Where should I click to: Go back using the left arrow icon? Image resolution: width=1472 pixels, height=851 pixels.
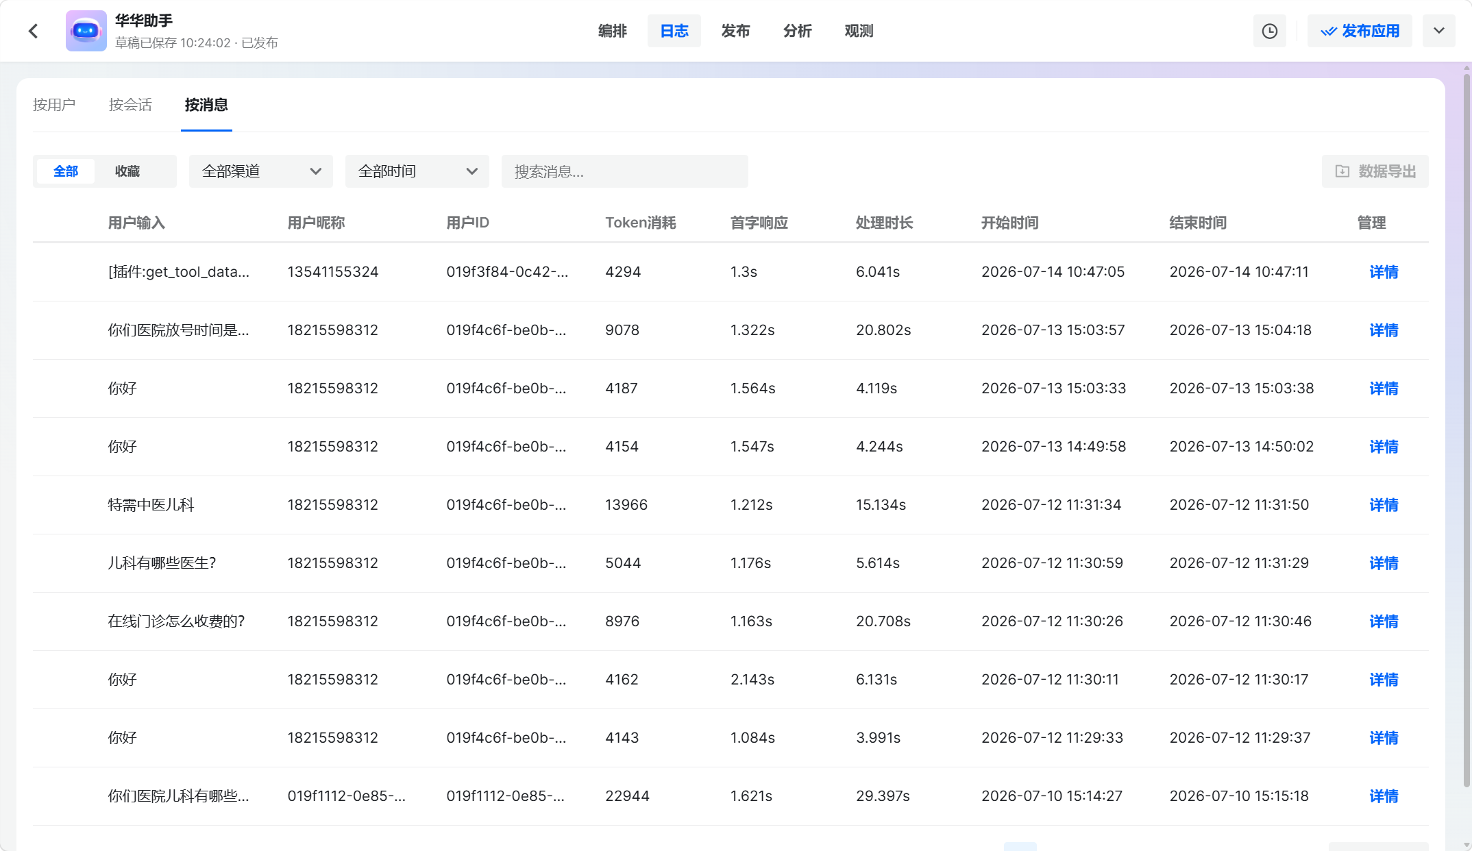coord(33,31)
